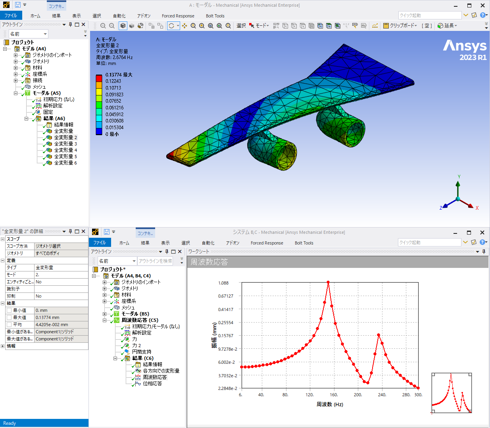Activate the Pan (four-arrow) tool
490x428 pixels.
coord(184,26)
